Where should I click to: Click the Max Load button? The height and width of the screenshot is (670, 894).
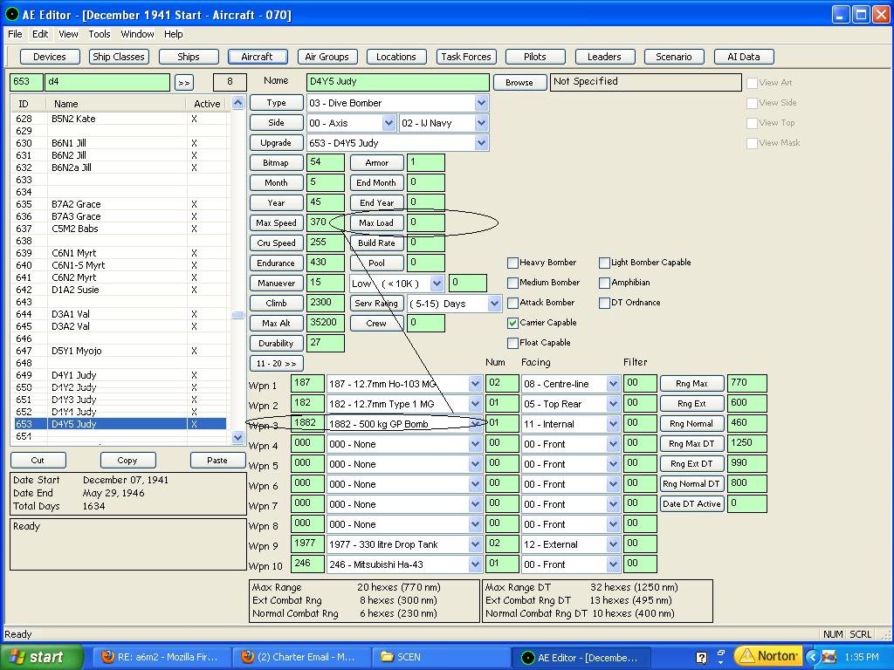tap(376, 223)
